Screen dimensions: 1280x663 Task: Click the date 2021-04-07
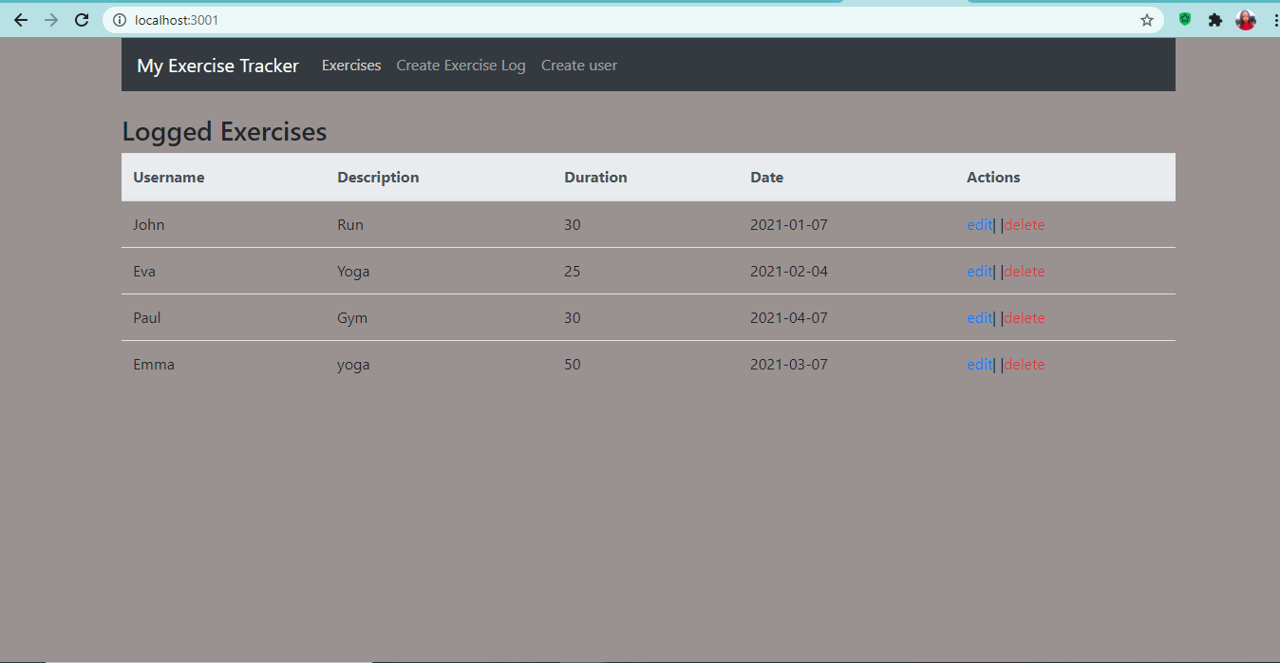coord(789,318)
